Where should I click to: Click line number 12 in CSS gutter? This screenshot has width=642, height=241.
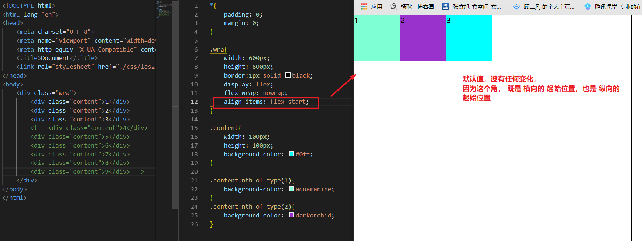point(194,102)
